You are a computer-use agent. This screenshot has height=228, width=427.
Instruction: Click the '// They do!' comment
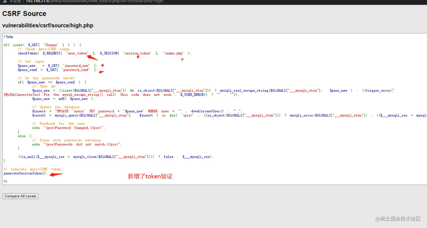44,86
